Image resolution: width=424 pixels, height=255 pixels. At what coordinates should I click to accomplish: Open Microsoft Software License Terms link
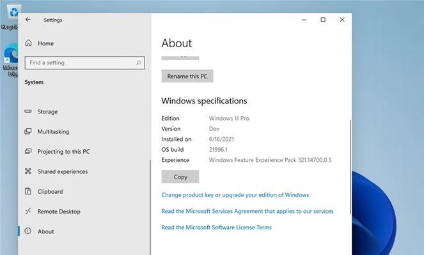click(x=216, y=227)
